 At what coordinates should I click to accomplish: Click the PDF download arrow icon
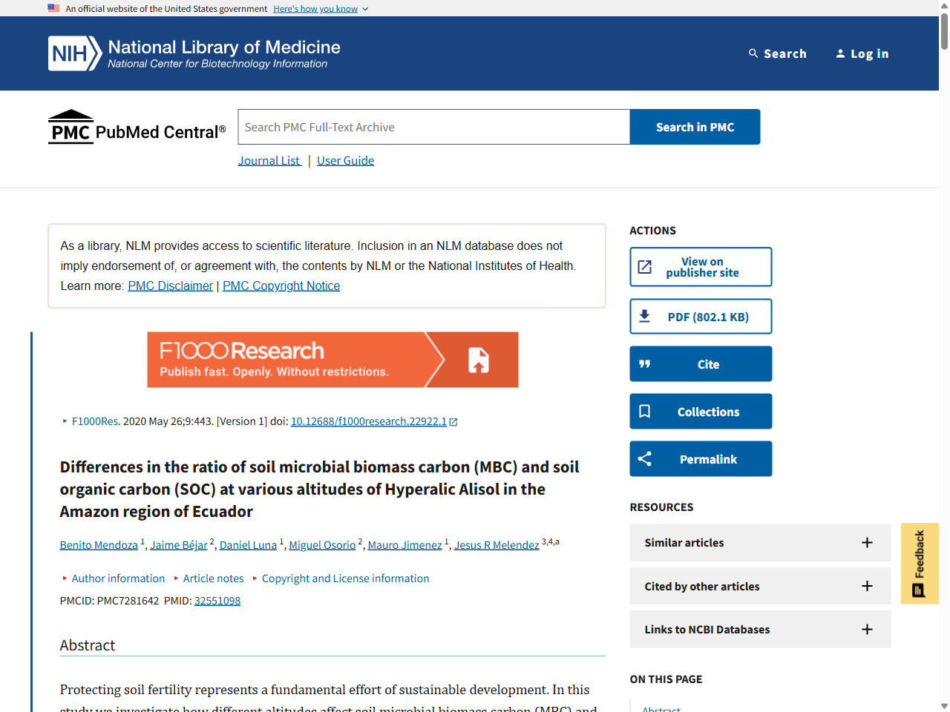(x=644, y=317)
